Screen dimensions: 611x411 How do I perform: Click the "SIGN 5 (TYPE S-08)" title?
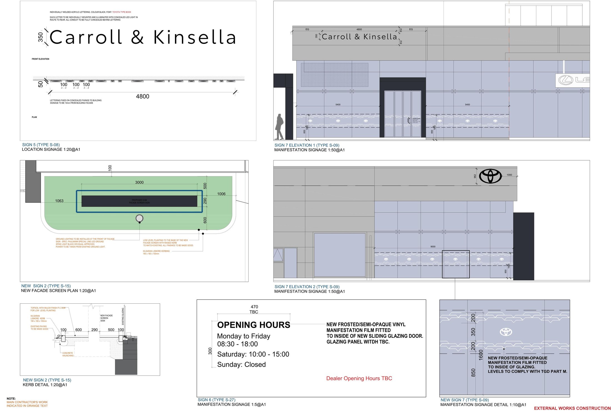point(41,145)
